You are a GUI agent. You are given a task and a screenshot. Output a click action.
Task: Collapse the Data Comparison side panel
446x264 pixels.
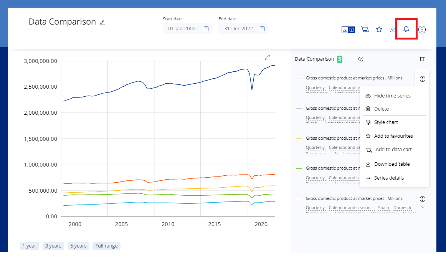423,59
